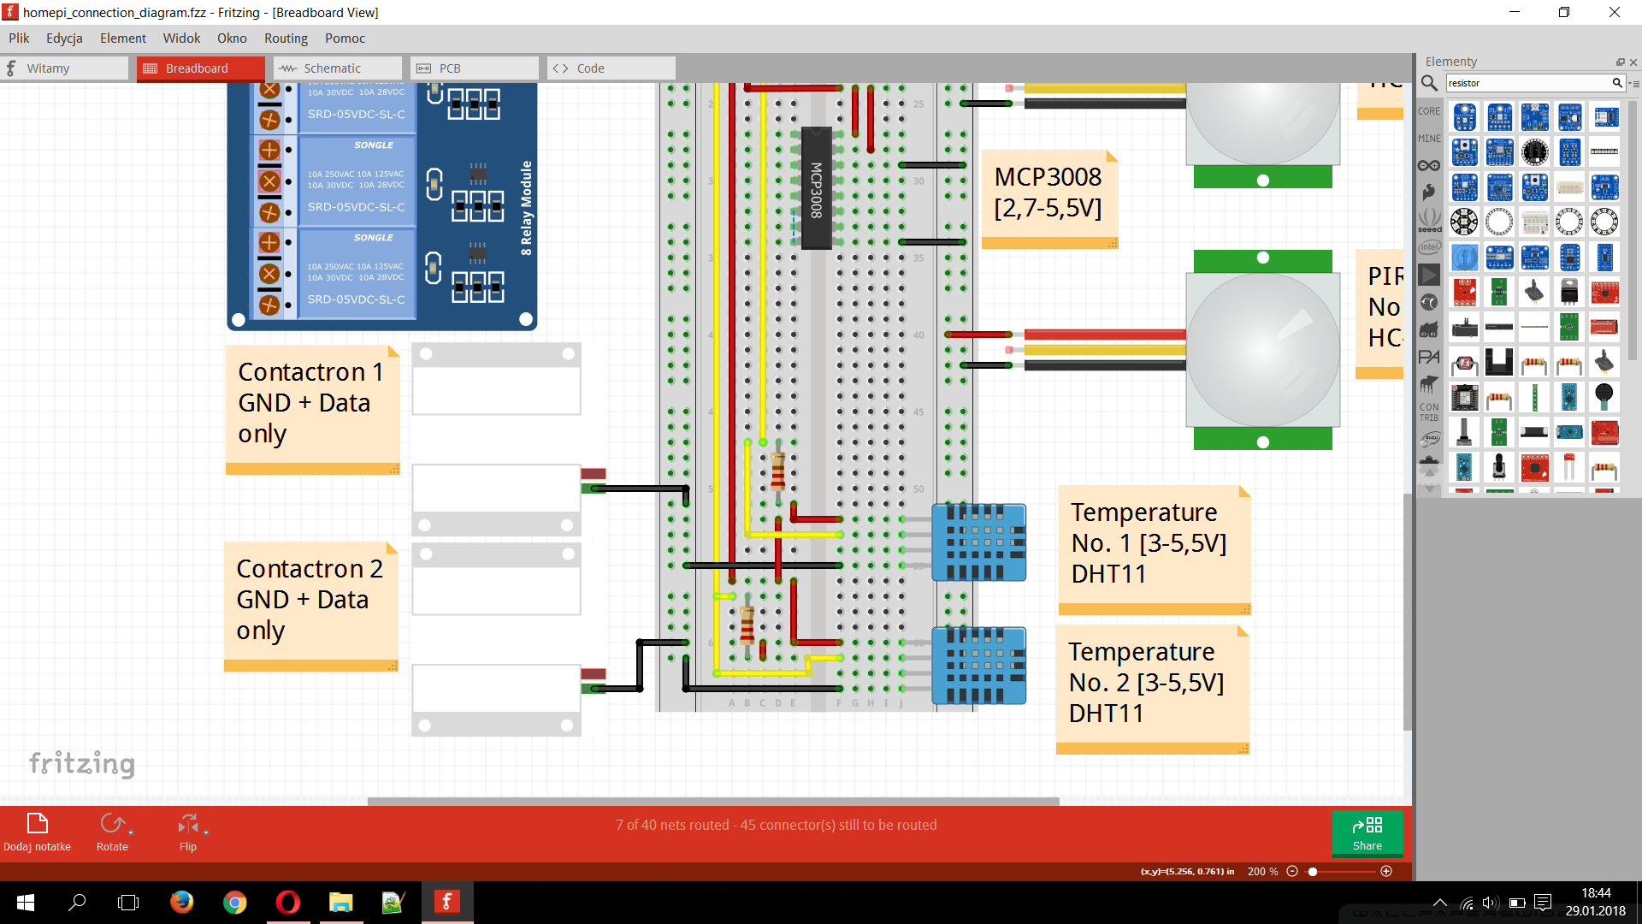Select the blue trimmer potentiometer arrow part
1642x924 pixels.
pos(1464,258)
